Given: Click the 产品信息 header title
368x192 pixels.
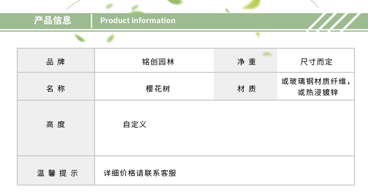Looking at the screenshot, I should [x=53, y=20].
